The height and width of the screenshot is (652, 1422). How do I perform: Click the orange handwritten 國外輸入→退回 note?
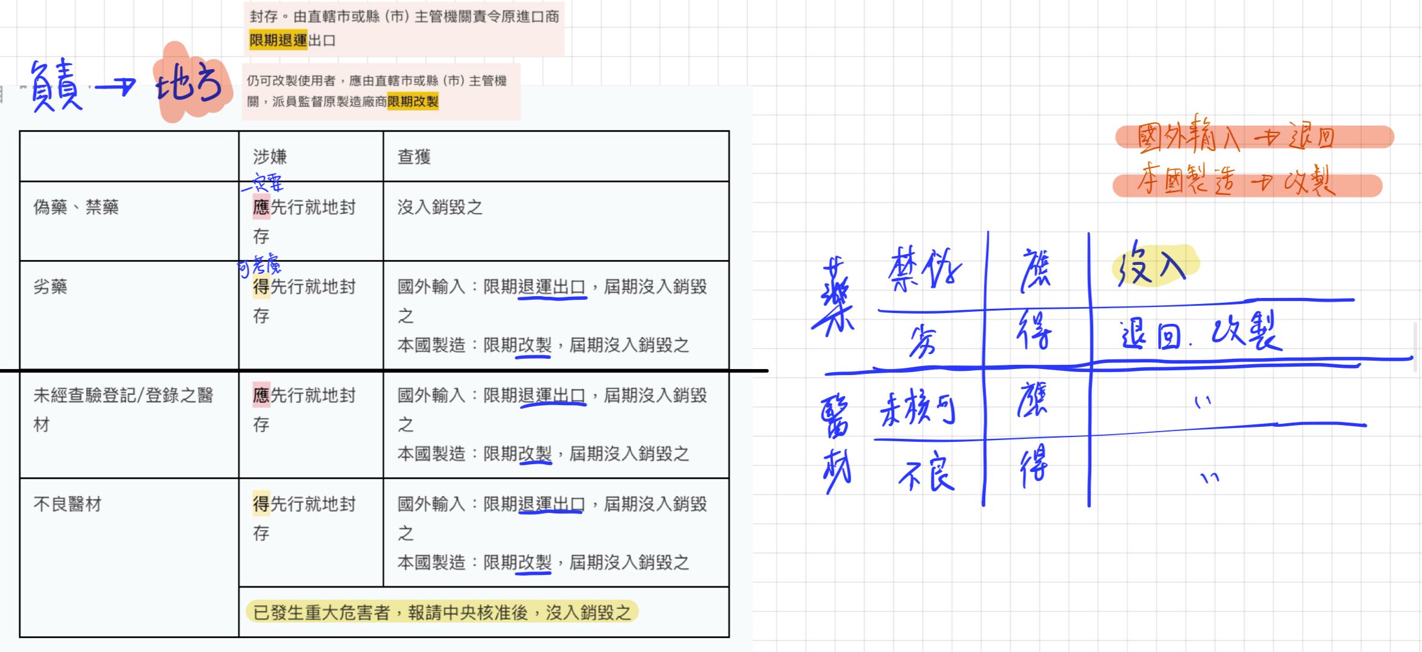[1235, 136]
